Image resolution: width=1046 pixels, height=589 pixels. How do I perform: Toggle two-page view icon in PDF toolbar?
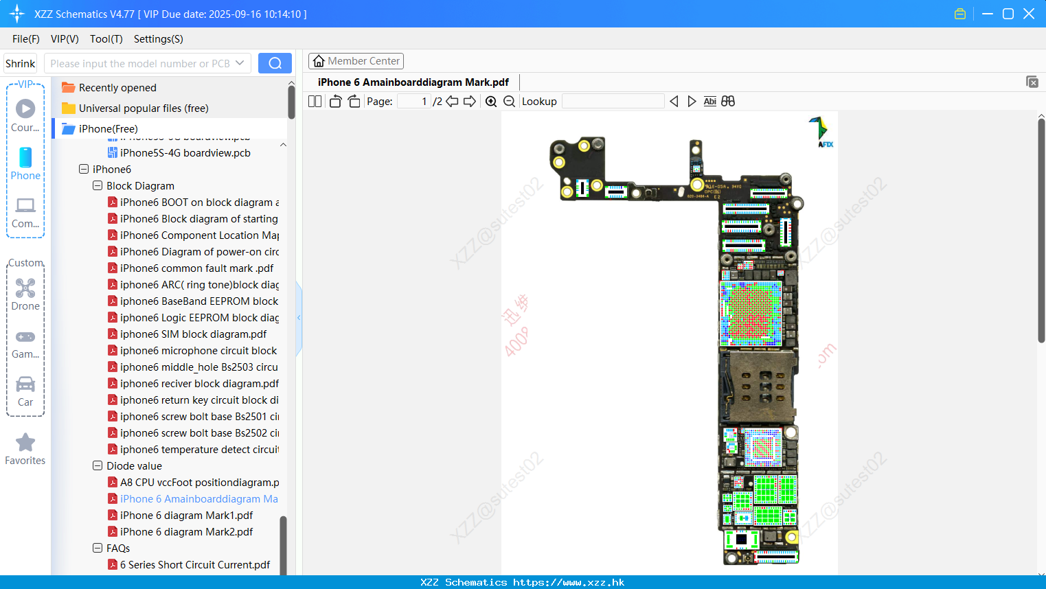[315, 101]
